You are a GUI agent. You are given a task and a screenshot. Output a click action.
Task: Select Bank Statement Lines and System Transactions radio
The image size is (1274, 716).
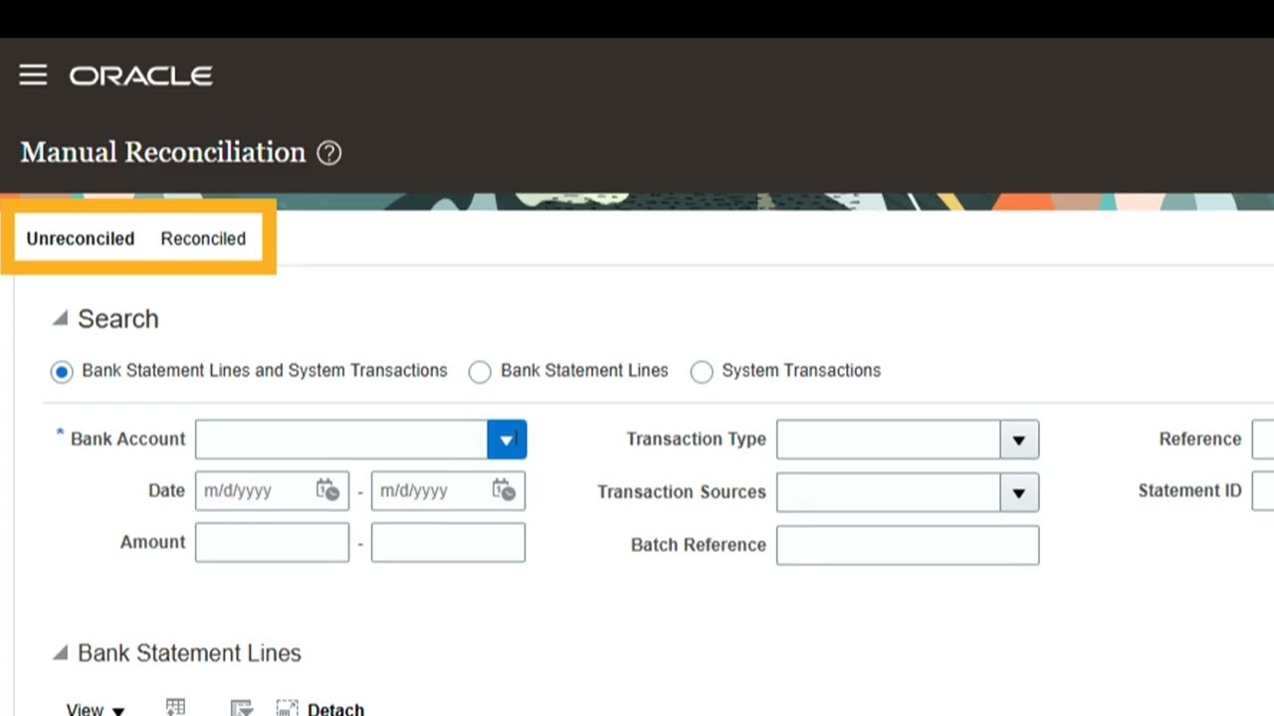tap(62, 372)
